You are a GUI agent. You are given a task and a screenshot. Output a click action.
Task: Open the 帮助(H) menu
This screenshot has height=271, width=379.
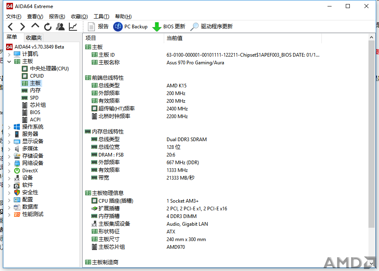point(123,17)
